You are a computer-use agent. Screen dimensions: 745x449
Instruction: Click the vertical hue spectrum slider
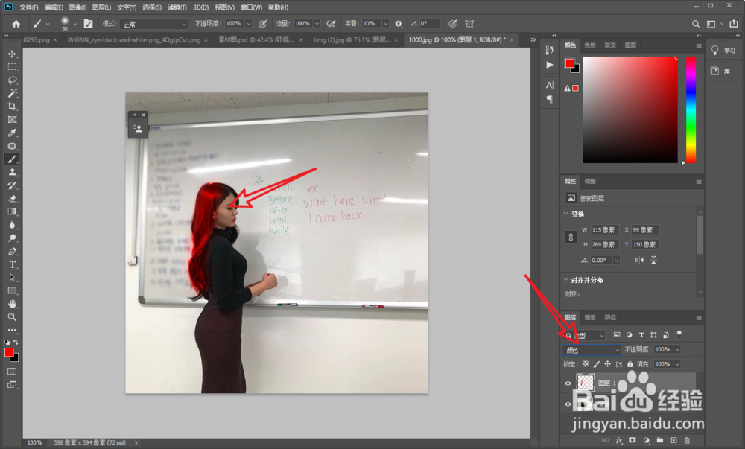[x=691, y=109]
